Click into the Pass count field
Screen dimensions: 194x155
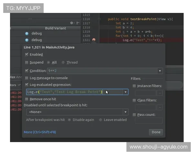[148, 120]
